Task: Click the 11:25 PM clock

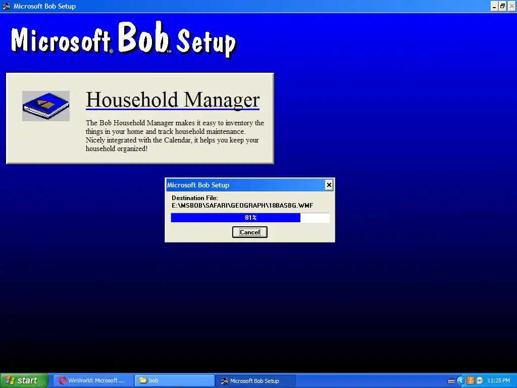Action: click(x=498, y=380)
